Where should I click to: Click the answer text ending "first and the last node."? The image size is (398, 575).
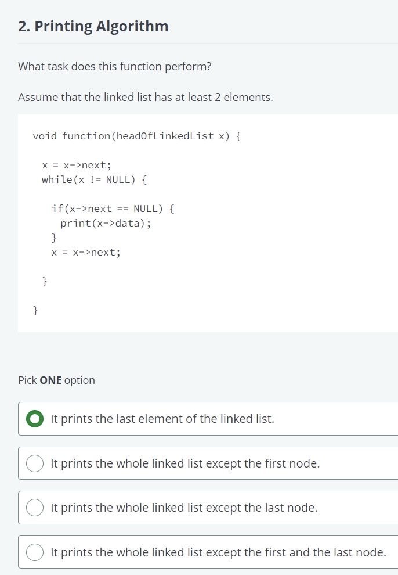click(x=218, y=552)
